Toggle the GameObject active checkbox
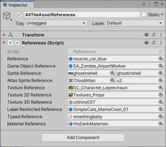This screenshot has width=166, height=147. (19, 15)
